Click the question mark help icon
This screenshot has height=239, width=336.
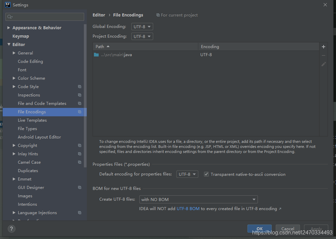tap(11, 229)
